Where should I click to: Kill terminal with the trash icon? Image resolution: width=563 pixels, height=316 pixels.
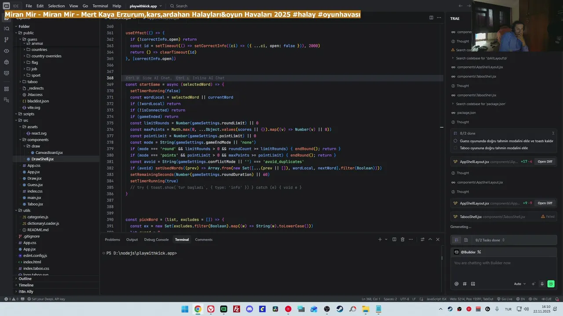(402, 240)
